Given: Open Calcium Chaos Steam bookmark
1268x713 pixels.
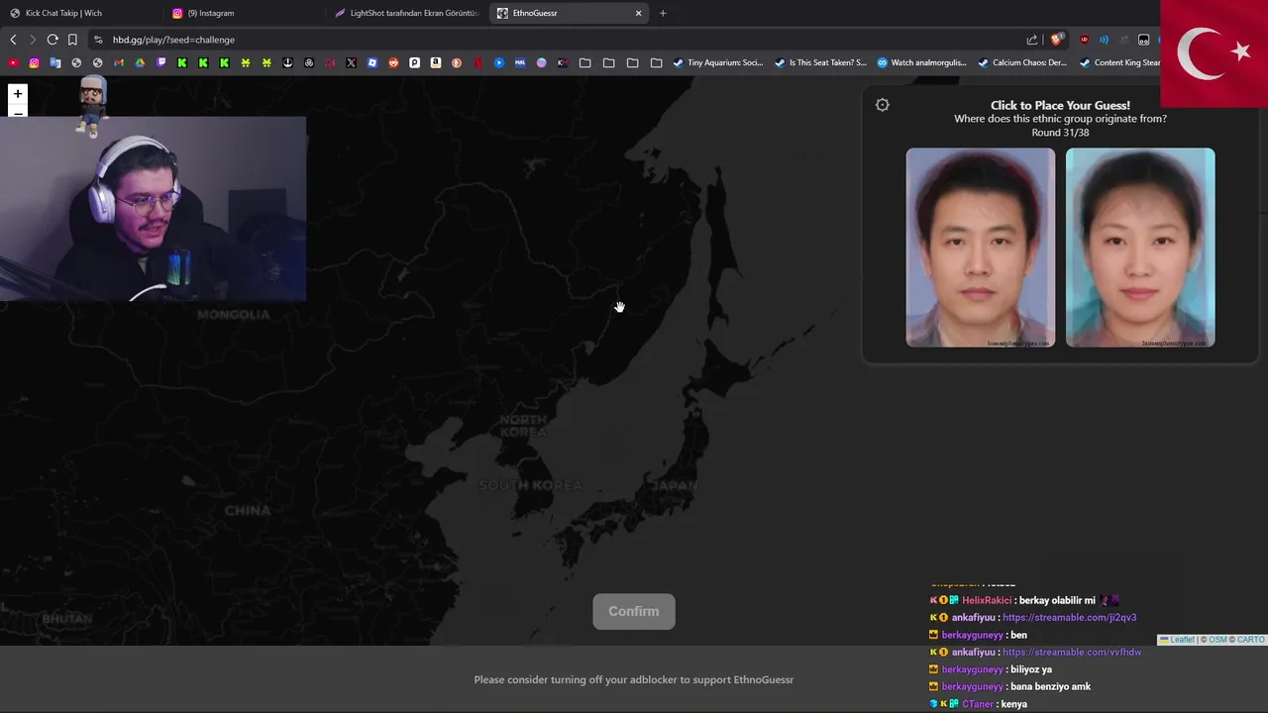Looking at the screenshot, I should pos(1022,62).
